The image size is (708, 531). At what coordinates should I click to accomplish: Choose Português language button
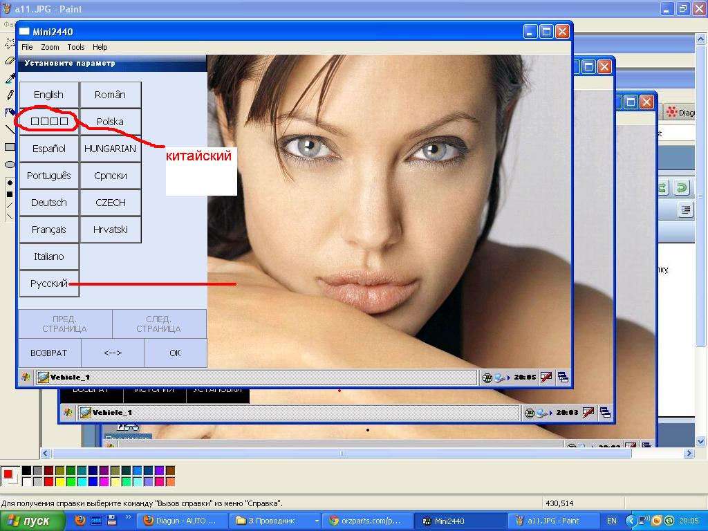point(49,176)
